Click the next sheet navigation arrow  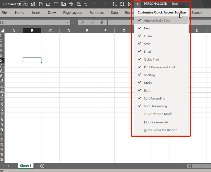click(x=9, y=166)
